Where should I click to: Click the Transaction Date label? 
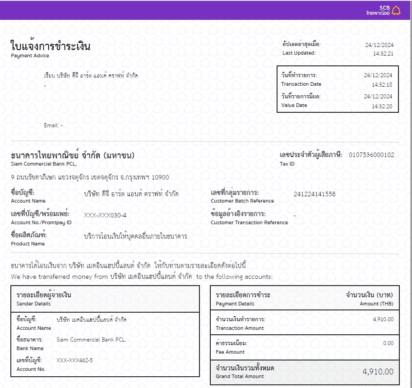[x=301, y=84]
